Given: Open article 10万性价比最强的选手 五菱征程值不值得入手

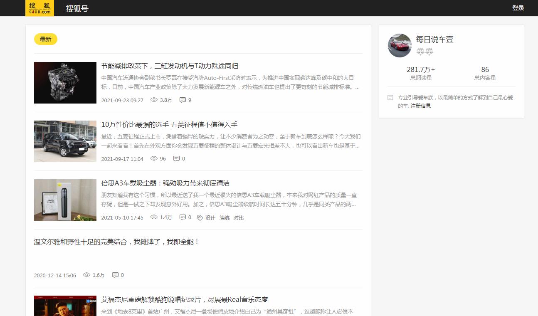Looking at the screenshot, I should pos(169,125).
